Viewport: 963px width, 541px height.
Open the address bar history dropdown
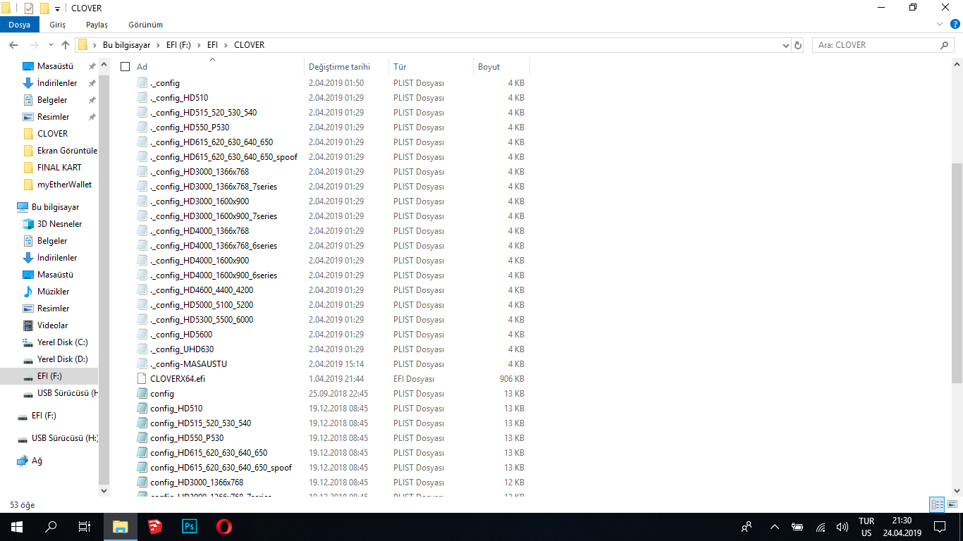tap(786, 45)
